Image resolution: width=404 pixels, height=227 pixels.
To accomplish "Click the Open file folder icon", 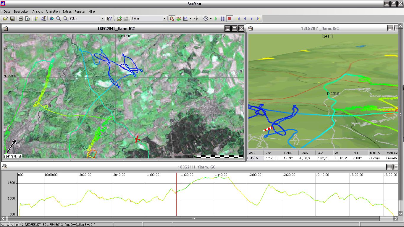I will 5,19.
